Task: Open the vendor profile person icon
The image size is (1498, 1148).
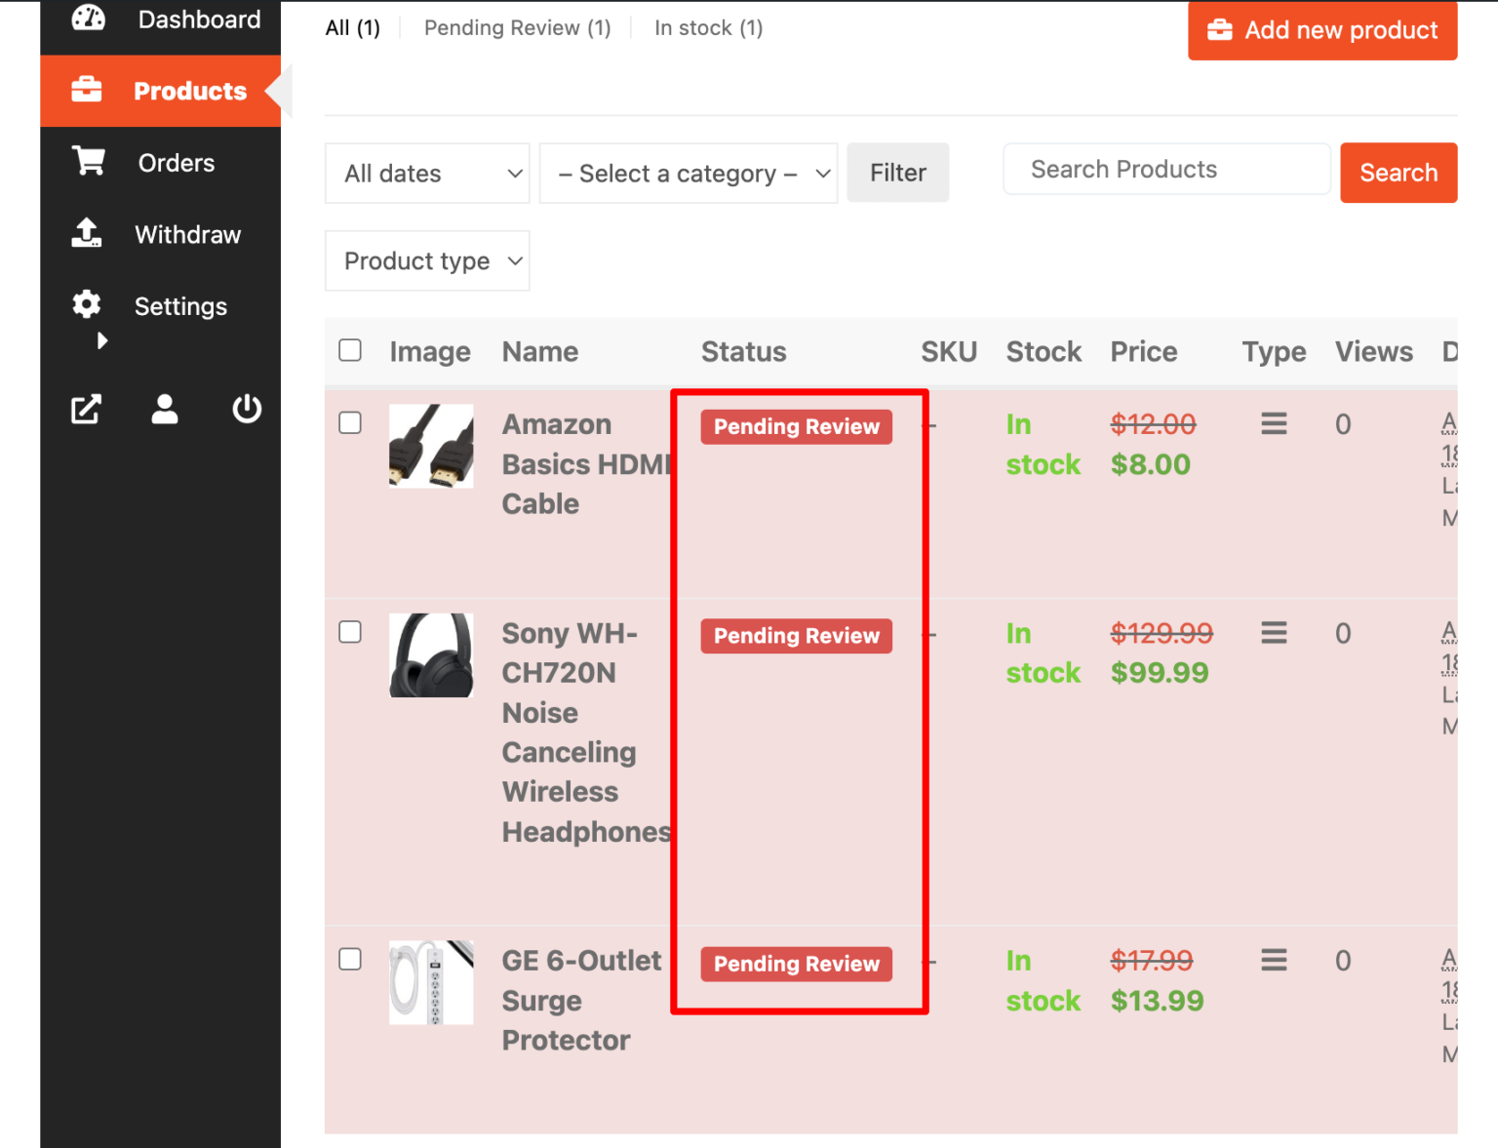Action: 164,409
